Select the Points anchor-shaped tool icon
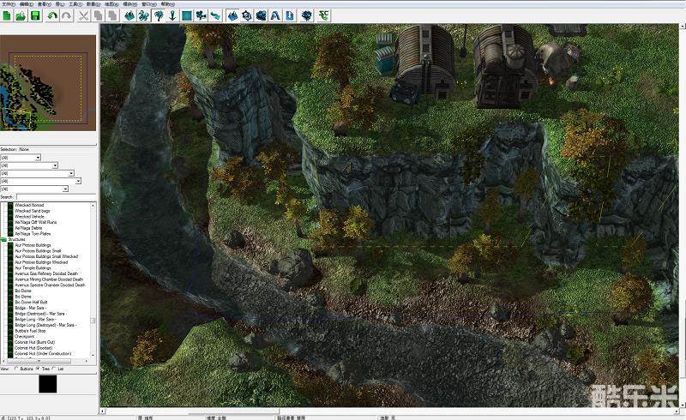The image size is (686, 420). point(173,15)
